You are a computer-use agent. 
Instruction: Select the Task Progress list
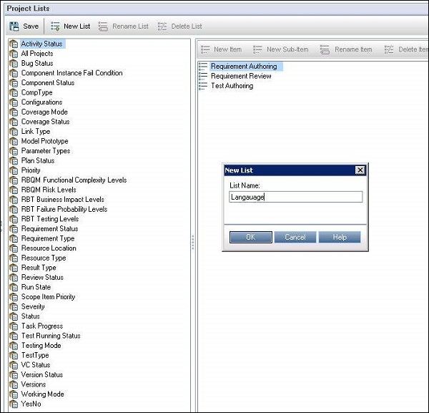coord(42,326)
